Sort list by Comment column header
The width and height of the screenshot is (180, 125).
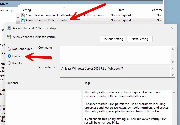tap(157, 10)
